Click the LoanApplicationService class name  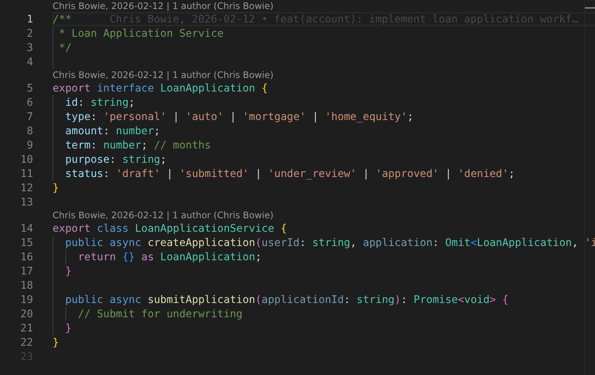click(204, 228)
